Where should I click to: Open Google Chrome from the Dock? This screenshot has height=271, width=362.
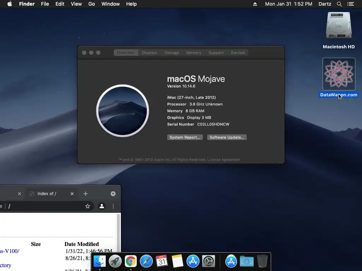click(x=131, y=261)
